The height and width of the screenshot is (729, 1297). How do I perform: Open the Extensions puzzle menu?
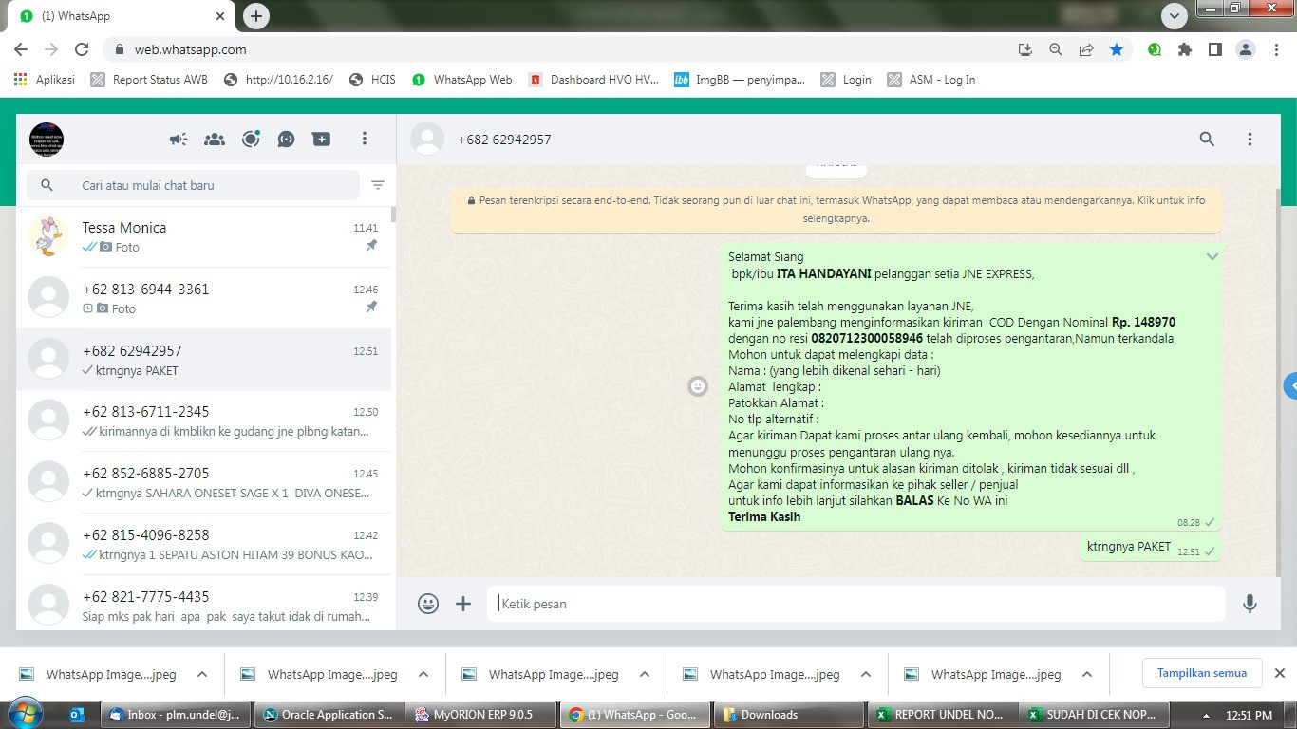point(1185,49)
